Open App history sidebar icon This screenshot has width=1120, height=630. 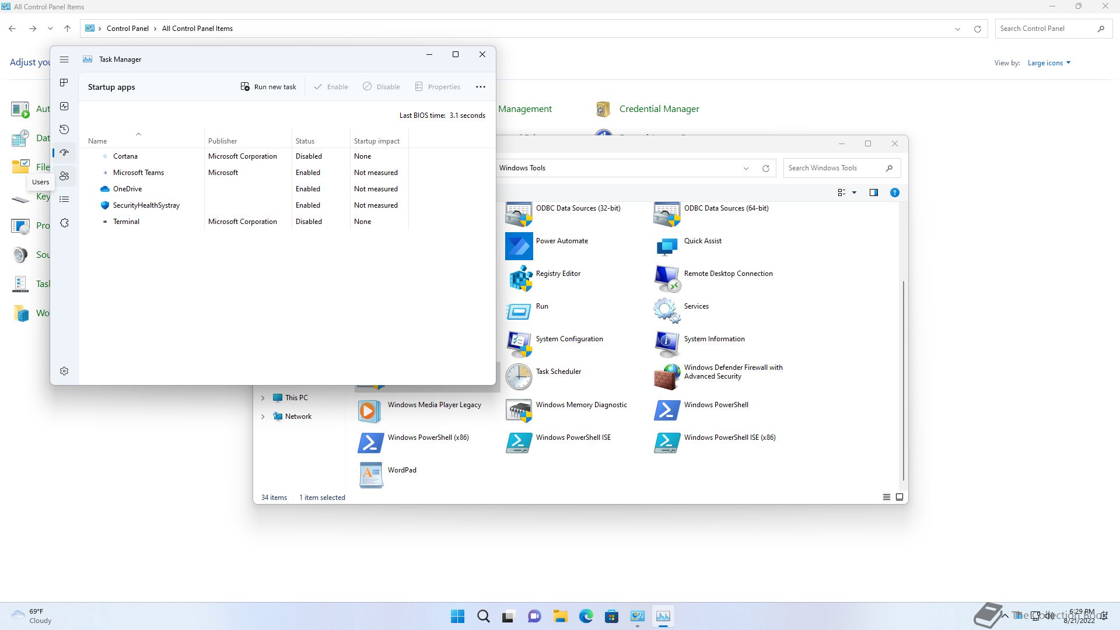click(x=64, y=129)
